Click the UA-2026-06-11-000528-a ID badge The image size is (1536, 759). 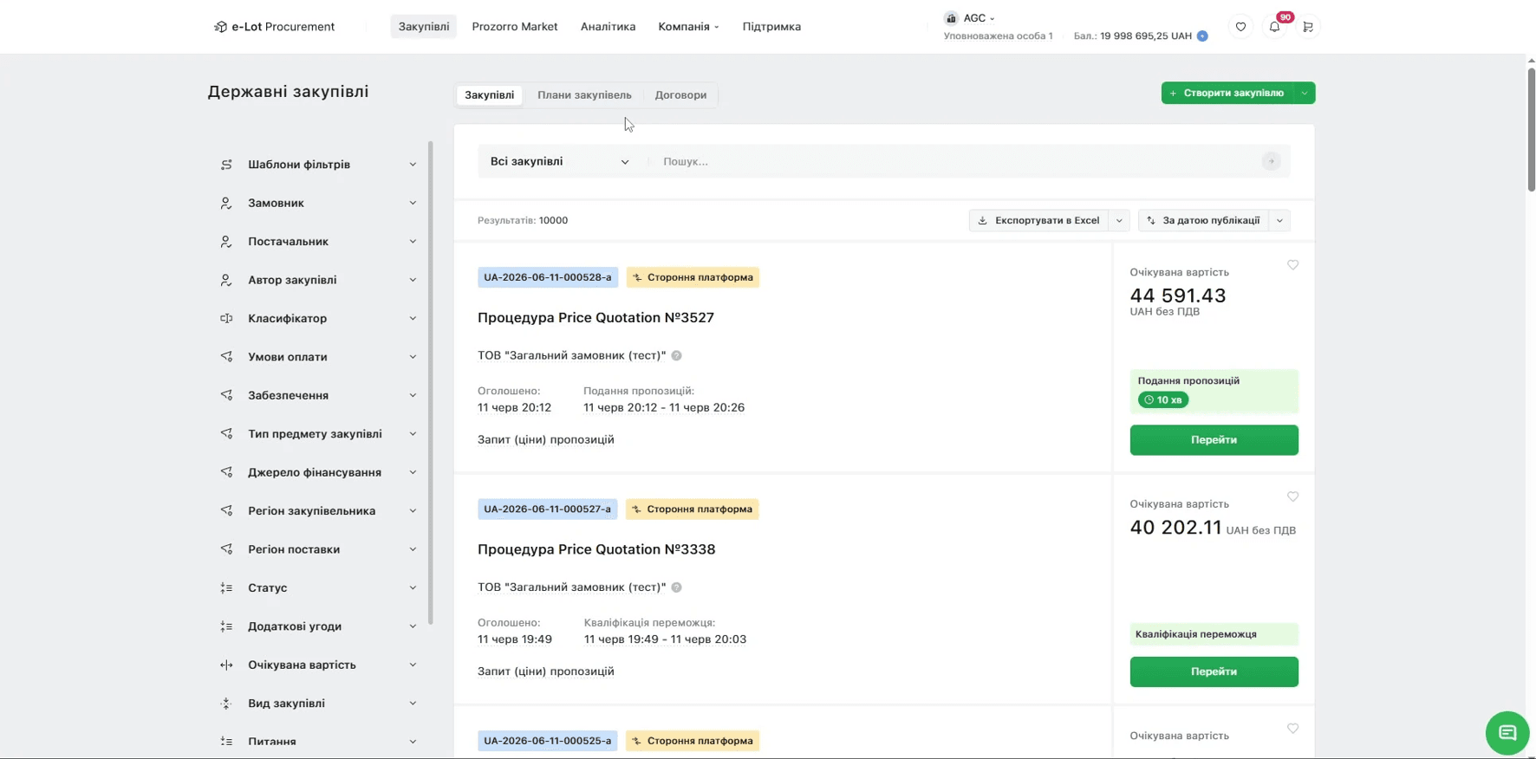coord(548,277)
